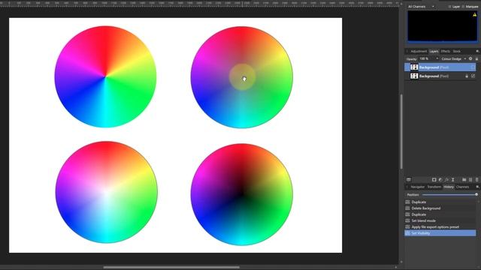Click icon beside Set blend mode history entry
This screenshot has width=481, height=270.
pyautogui.click(x=407, y=220)
